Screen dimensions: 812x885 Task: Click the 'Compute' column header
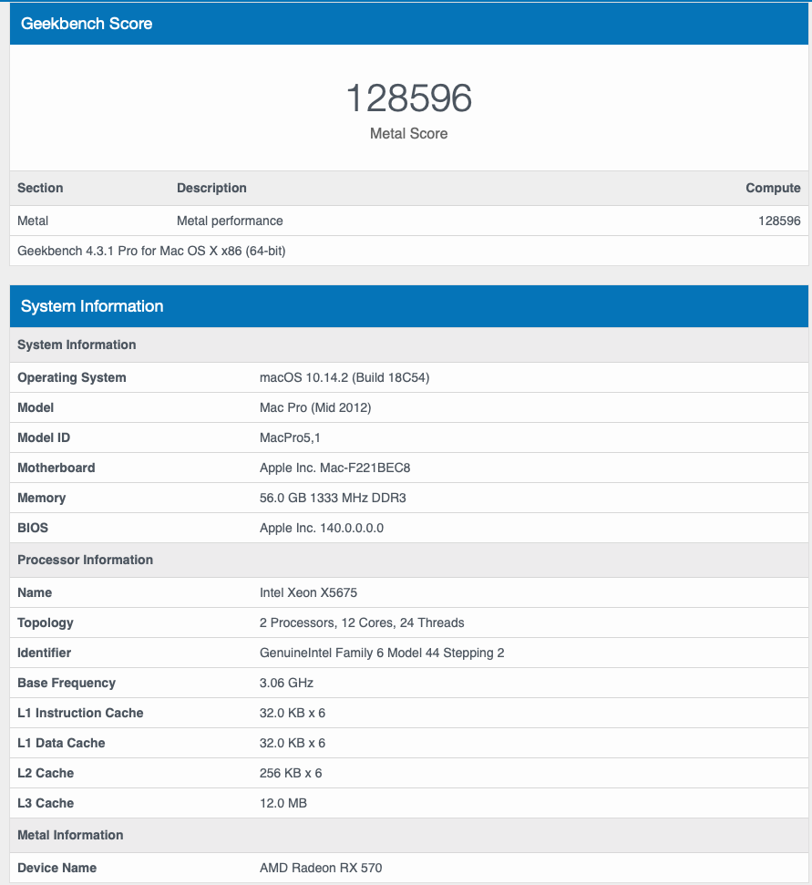(x=773, y=188)
